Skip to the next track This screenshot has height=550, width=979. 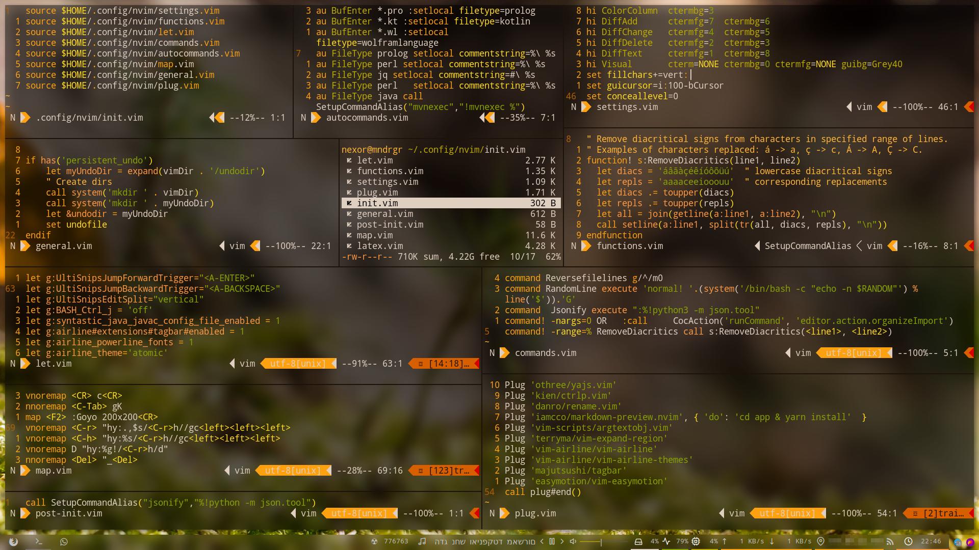click(x=562, y=542)
